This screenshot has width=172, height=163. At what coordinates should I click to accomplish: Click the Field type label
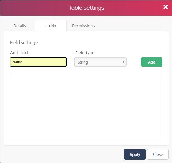[85, 53]
